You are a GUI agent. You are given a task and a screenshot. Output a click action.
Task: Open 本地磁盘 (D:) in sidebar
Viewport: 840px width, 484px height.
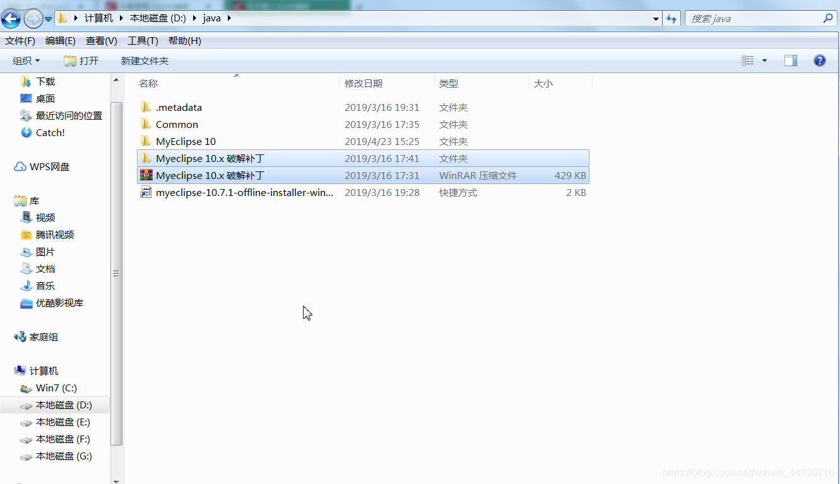(64, 405)
